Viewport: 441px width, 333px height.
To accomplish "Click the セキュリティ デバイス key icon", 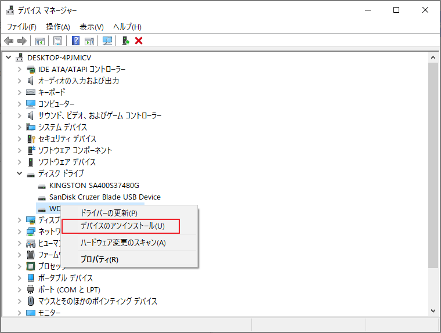I will (x=31, y=139).
